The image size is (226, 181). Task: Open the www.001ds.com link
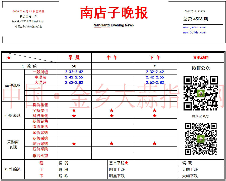(194, 32)
